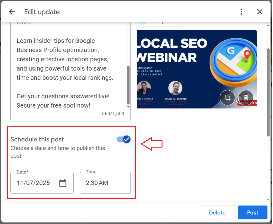Click the 'Schedule this post' label text
Screen dimensions: 273x224
(x=37, y=140)
